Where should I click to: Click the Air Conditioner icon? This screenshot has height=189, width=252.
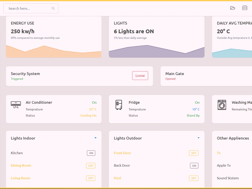16,105
